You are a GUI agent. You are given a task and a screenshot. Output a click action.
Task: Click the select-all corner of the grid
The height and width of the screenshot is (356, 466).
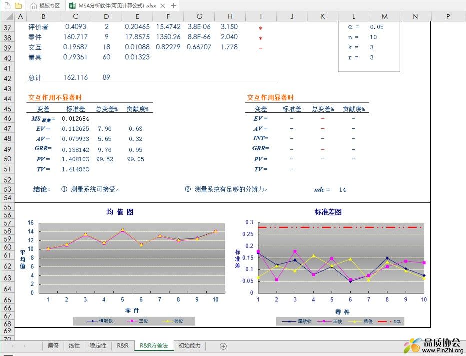point(7,16)
